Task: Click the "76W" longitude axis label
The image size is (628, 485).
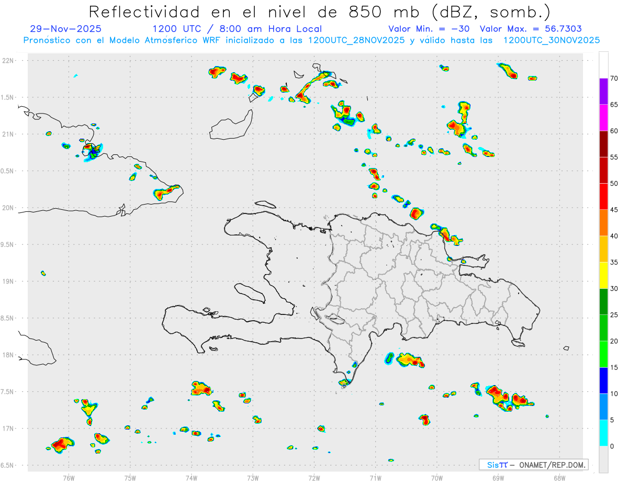Action: click(69, 478)
